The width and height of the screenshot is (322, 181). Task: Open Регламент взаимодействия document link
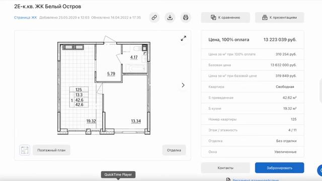[x=256, y=180]
